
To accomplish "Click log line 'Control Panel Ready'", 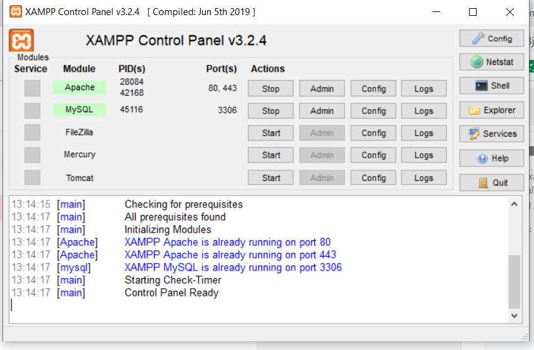I will click(172, 293).
